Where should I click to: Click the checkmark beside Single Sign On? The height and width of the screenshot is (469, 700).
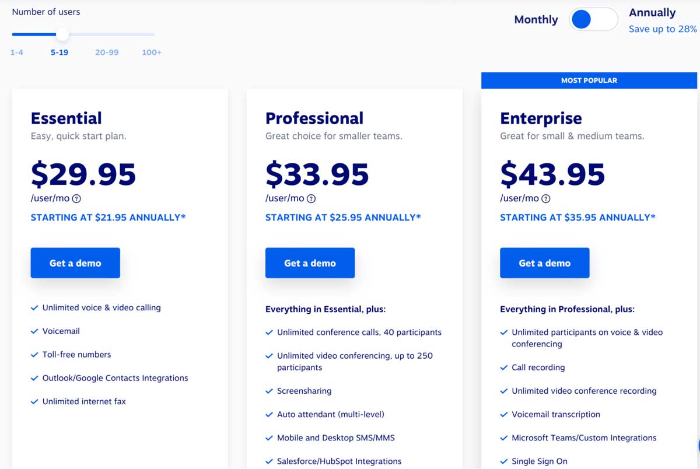[503, 461]
